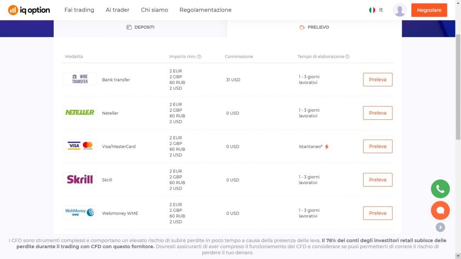Click the Tempo di elaborazione help icon
Image resolution: width=461 pixels, height=259 pixels.
pyautogui.click(x=347, y=57)
